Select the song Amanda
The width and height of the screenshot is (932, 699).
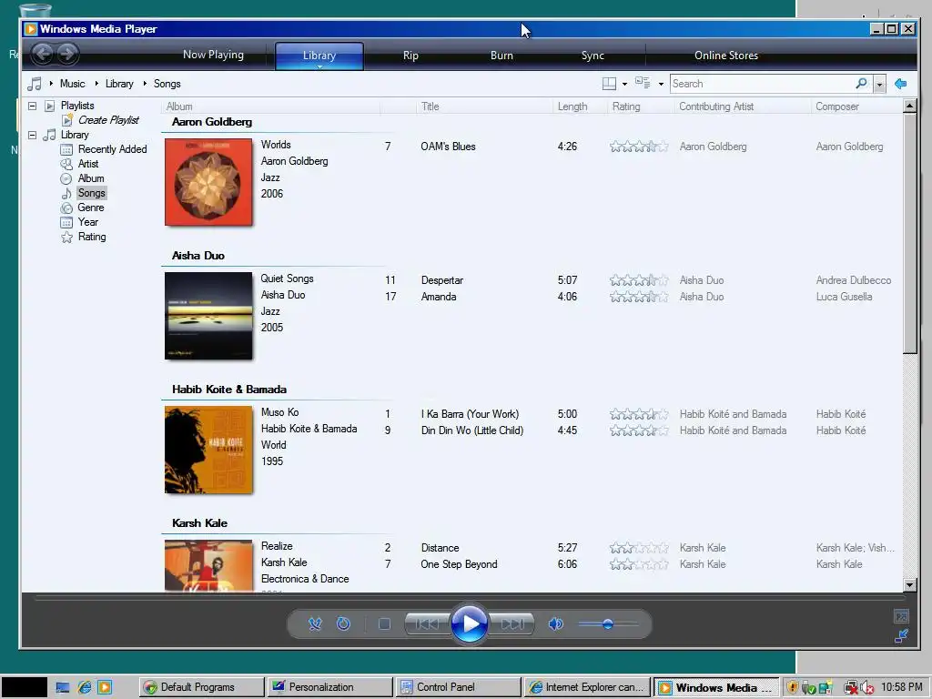(439, 297)
